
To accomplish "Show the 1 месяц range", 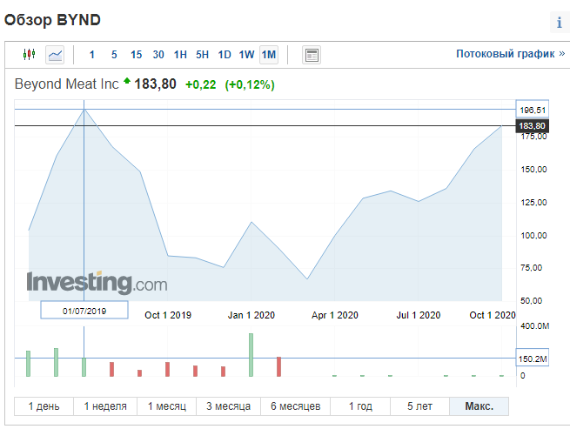I will (167, 406).
